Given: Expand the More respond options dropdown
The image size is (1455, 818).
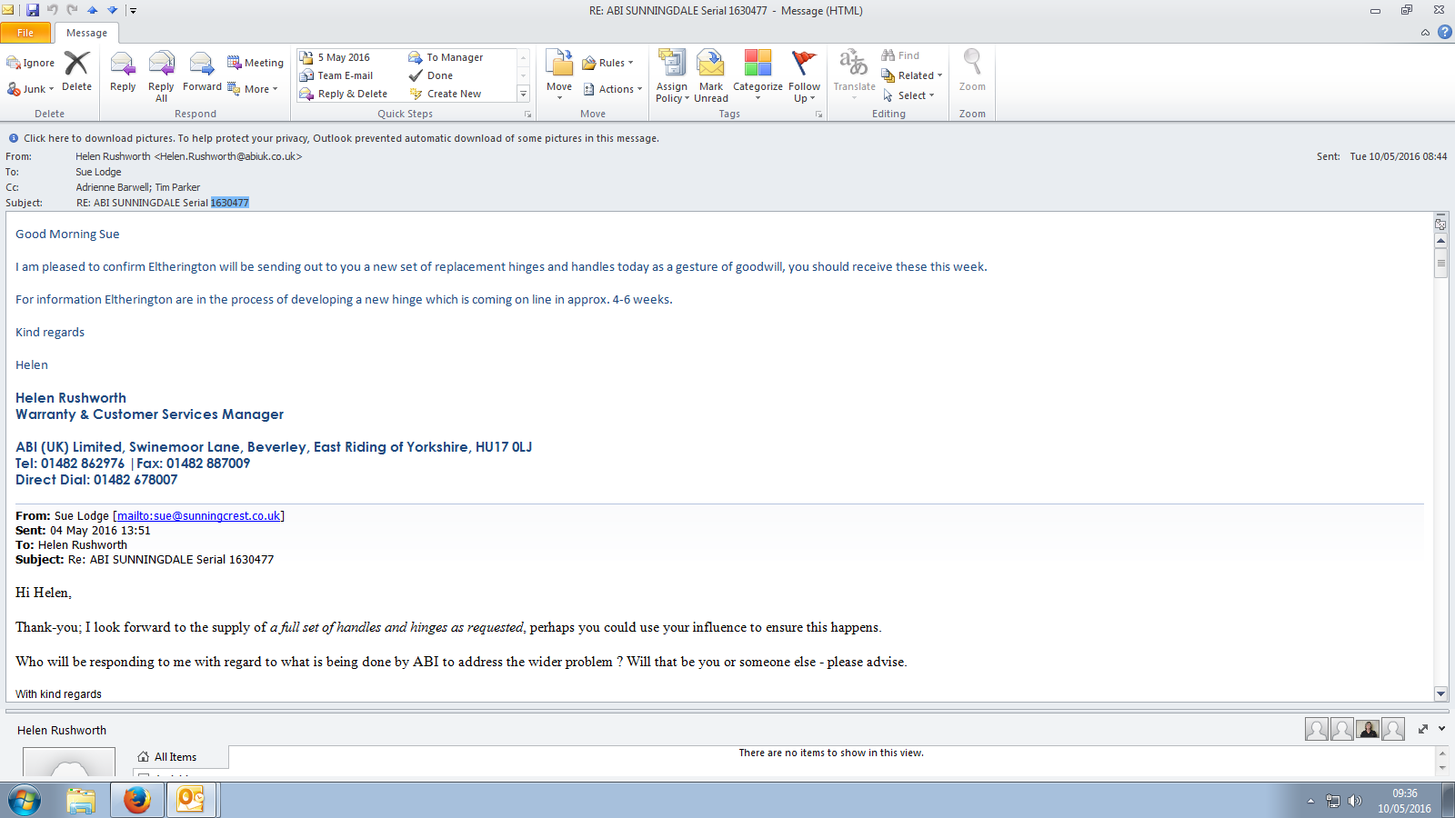Looking at the screenshot, I should 253,89.
